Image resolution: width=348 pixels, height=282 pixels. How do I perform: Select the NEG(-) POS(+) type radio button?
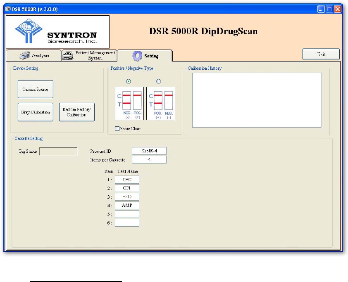pyautogui.click(x=129, y=81)
